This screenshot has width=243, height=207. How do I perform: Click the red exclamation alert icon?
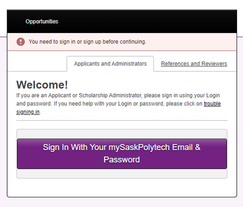[x=21, y=42]
